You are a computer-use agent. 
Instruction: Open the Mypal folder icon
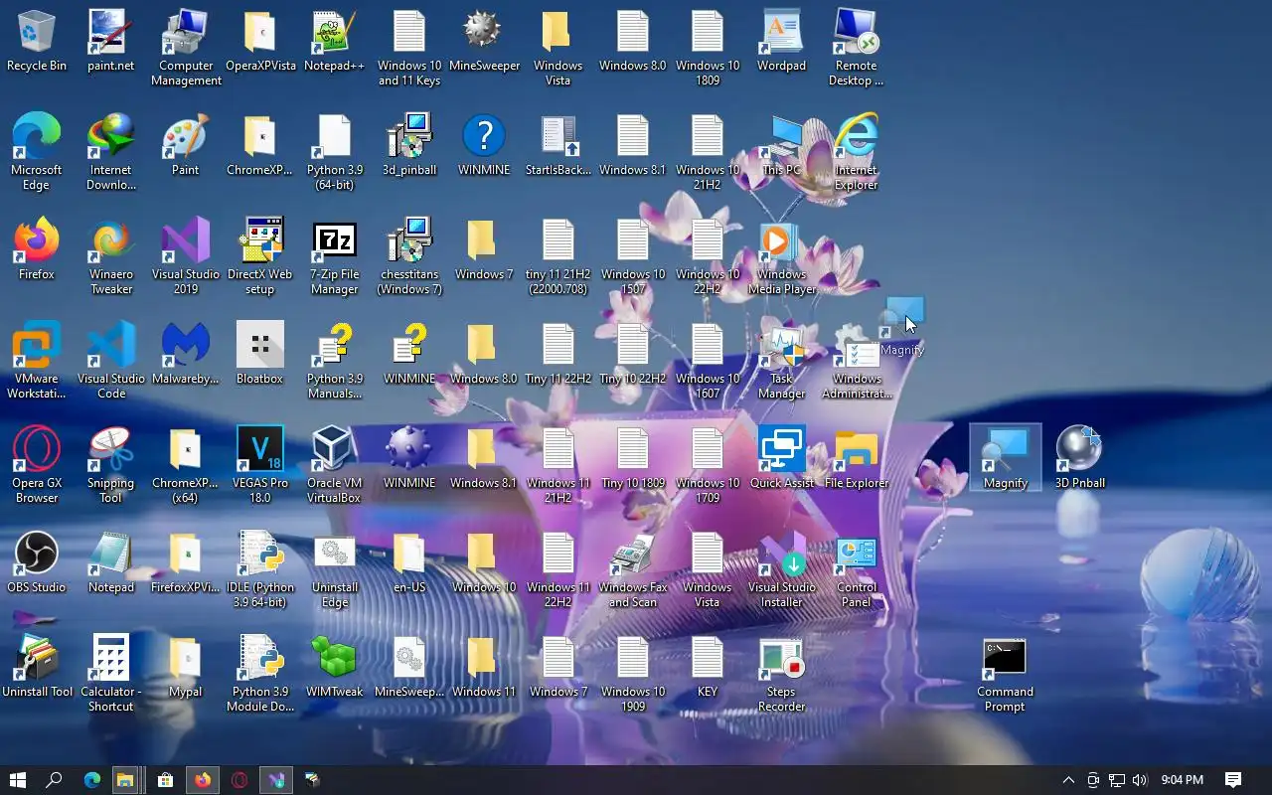point(186,668)
